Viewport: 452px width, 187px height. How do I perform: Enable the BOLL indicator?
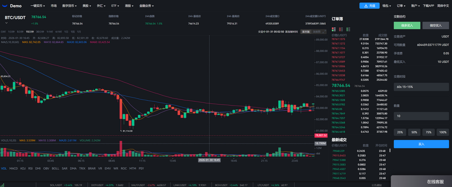pyautogui.click(x=55, y=168)
